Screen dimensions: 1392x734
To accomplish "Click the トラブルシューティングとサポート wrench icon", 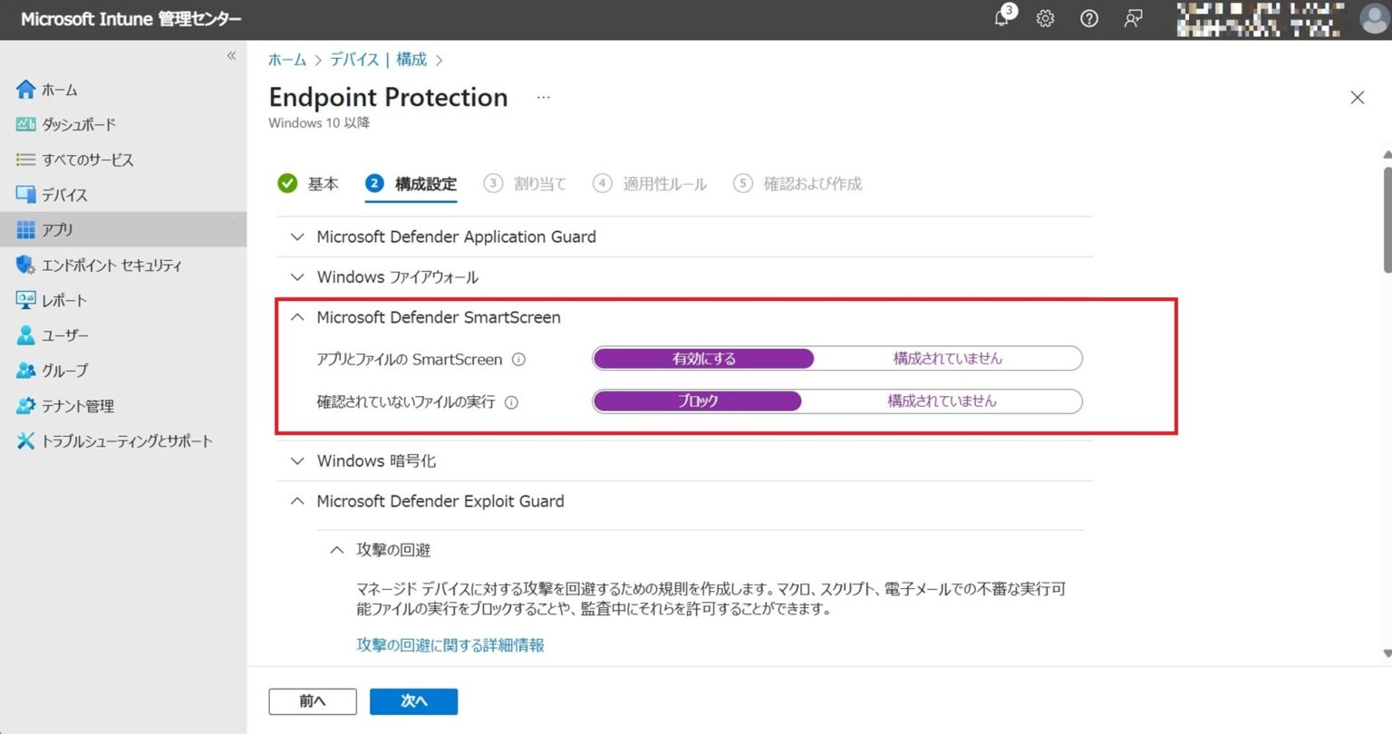I will click(x=25, y=440).
